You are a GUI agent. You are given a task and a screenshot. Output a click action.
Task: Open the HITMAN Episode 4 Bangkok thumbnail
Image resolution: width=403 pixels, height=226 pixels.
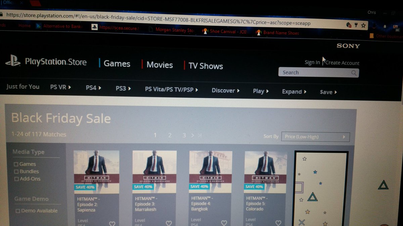coord(211,172)
